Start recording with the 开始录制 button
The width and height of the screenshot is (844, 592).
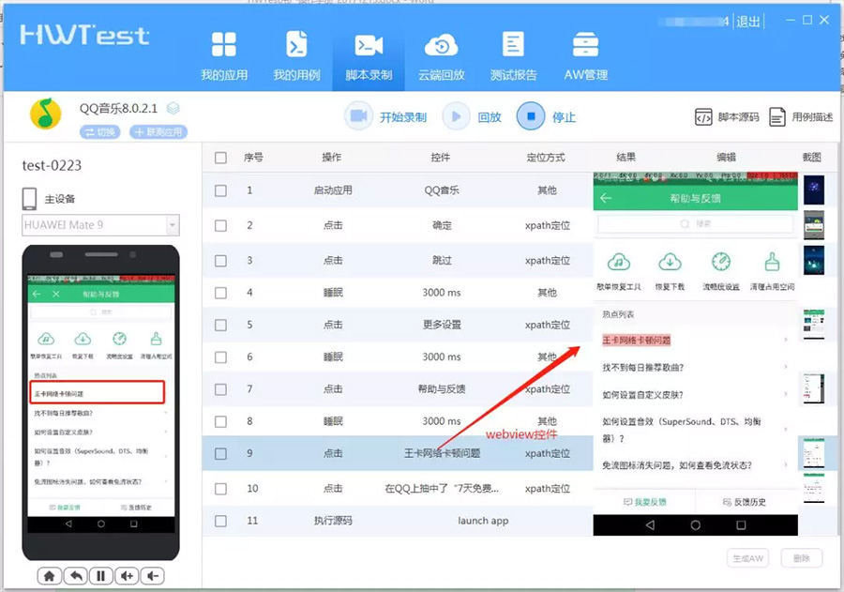(386, 116)
